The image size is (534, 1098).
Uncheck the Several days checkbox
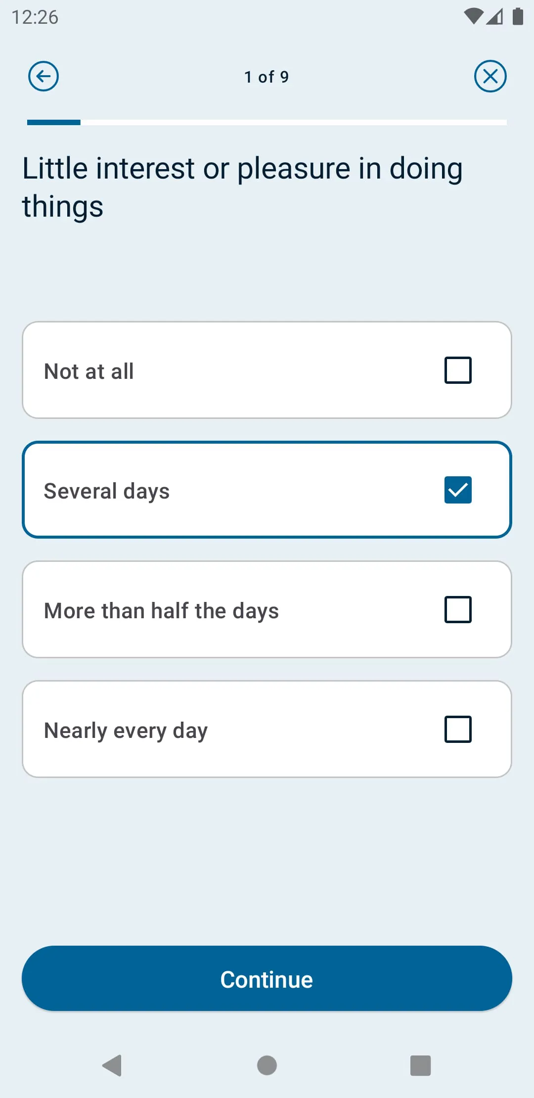tap(457, 490)
